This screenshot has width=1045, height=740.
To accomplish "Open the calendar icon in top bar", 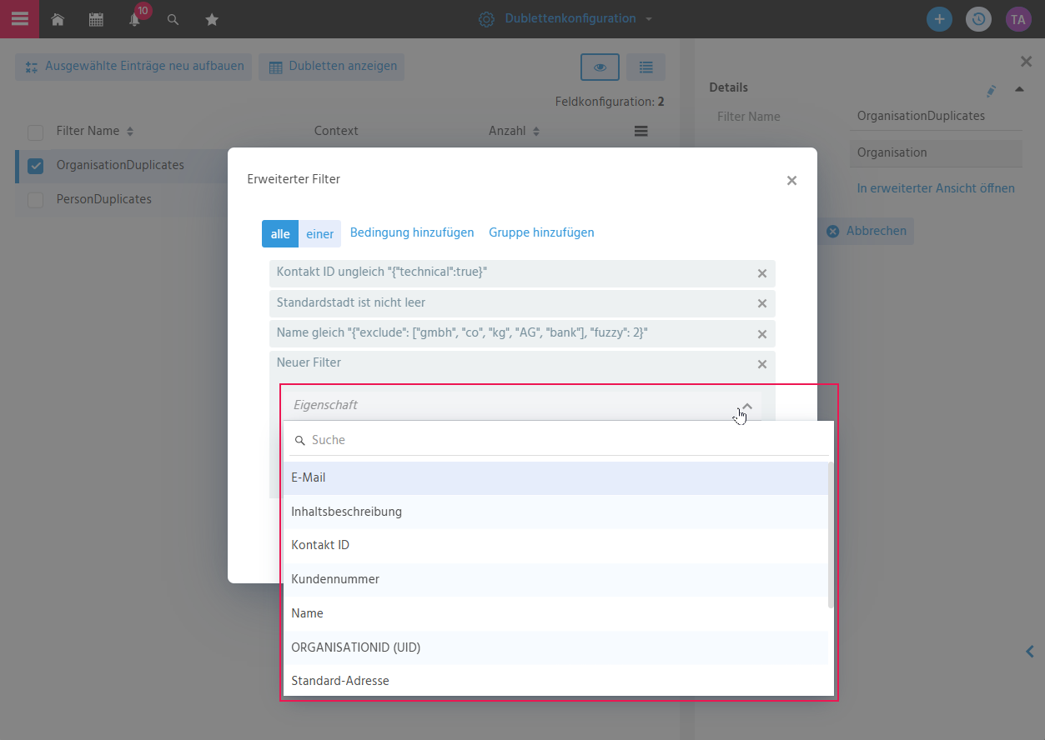I will pyautogui.click(x=97, y=19).
